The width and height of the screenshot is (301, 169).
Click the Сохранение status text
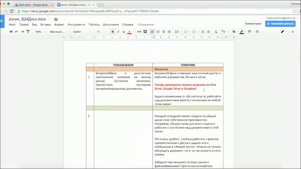click(x=147, y=24)
